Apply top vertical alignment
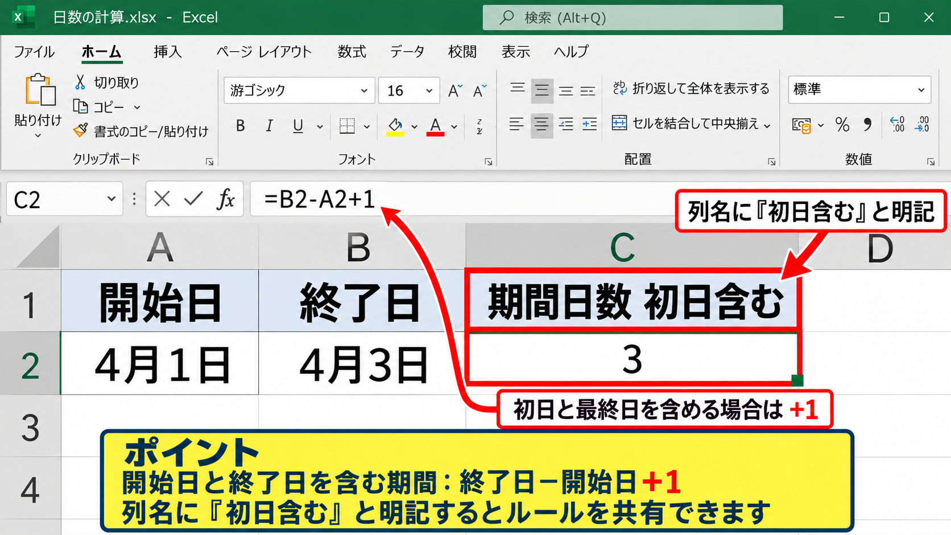951x535 pixels. 517,88
